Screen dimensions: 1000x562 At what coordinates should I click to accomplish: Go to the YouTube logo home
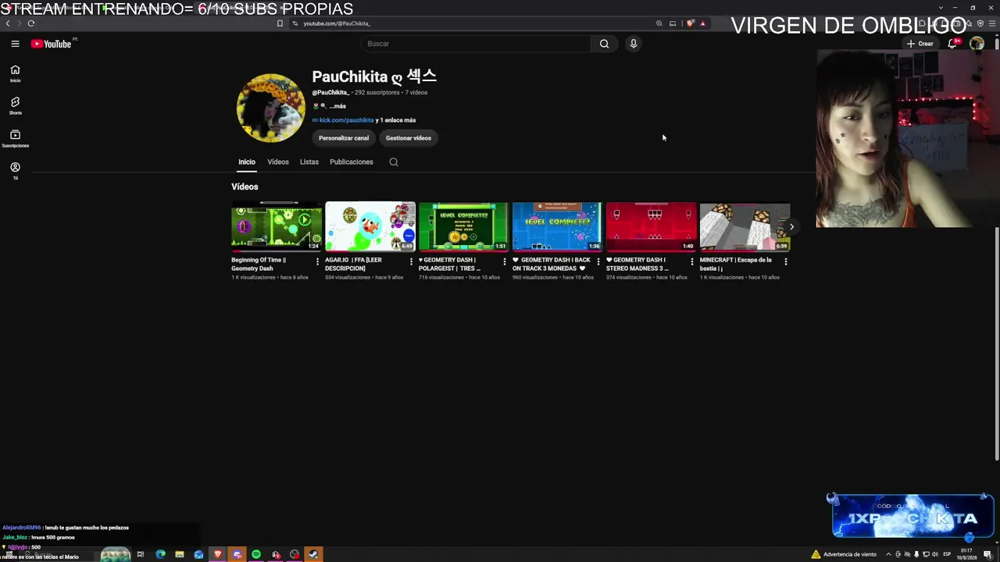coord(52,44)
